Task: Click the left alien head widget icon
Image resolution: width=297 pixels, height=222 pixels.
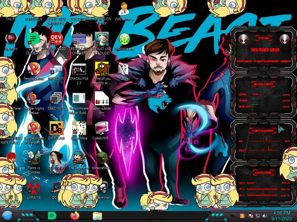Action: point(243,39)
